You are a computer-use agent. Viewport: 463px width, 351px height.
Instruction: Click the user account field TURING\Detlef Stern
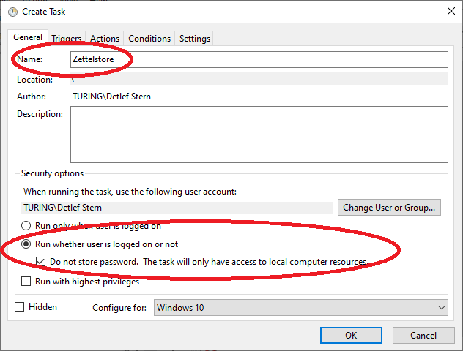pos(177,208)
